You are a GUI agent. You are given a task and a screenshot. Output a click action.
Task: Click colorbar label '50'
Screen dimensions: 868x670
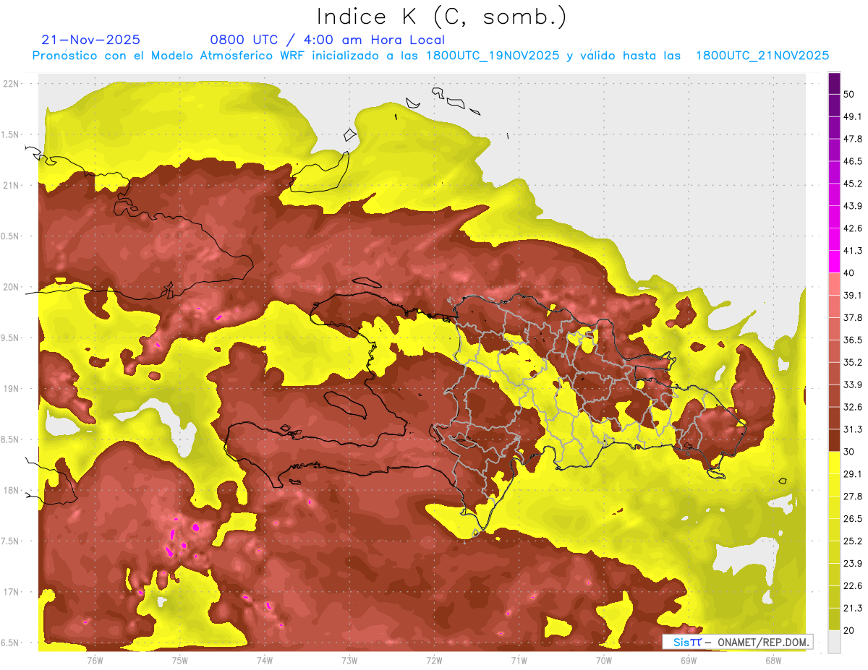pos(849,94)
